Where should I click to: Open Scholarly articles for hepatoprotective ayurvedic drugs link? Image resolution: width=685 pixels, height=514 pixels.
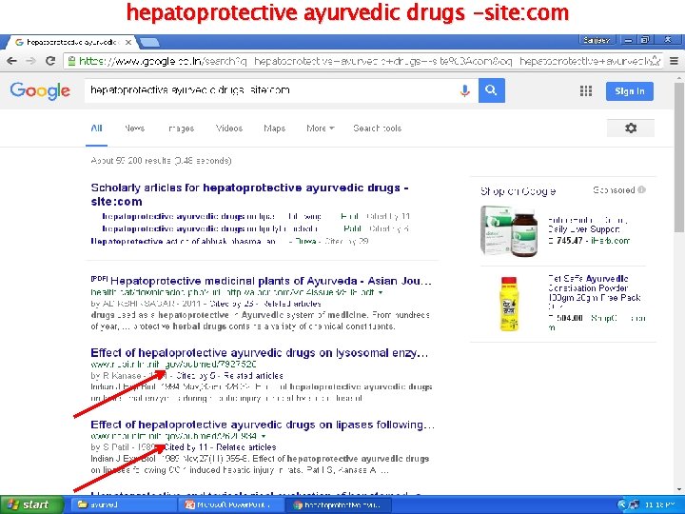tap(249, 194)
